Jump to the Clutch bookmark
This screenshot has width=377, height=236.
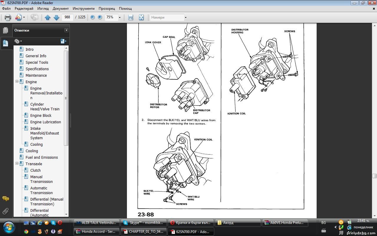point(35,170)
